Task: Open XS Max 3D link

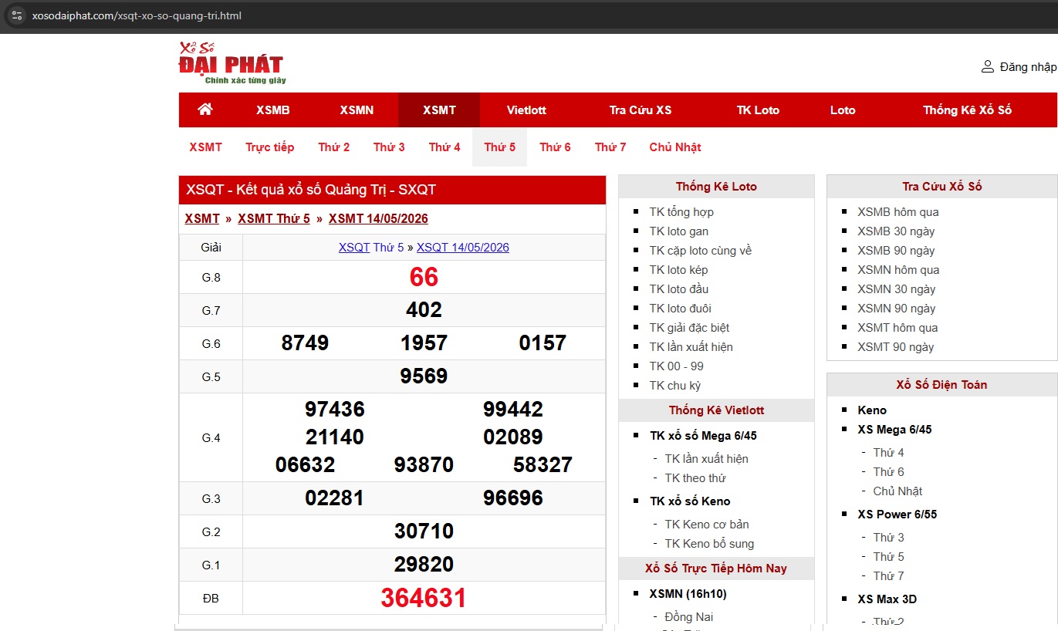Action: coord(887,599)
